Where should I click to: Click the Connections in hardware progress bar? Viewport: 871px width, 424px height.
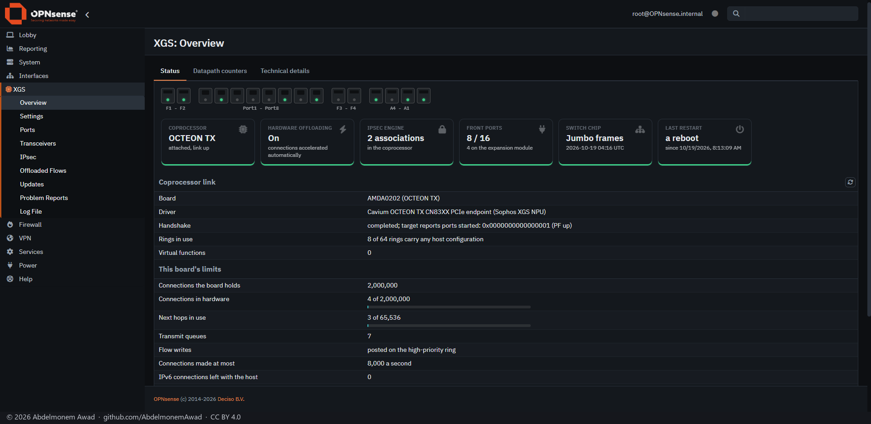click(449, 307)
